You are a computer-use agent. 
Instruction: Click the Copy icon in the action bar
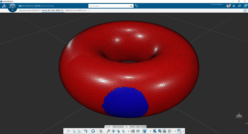(74, 131)
